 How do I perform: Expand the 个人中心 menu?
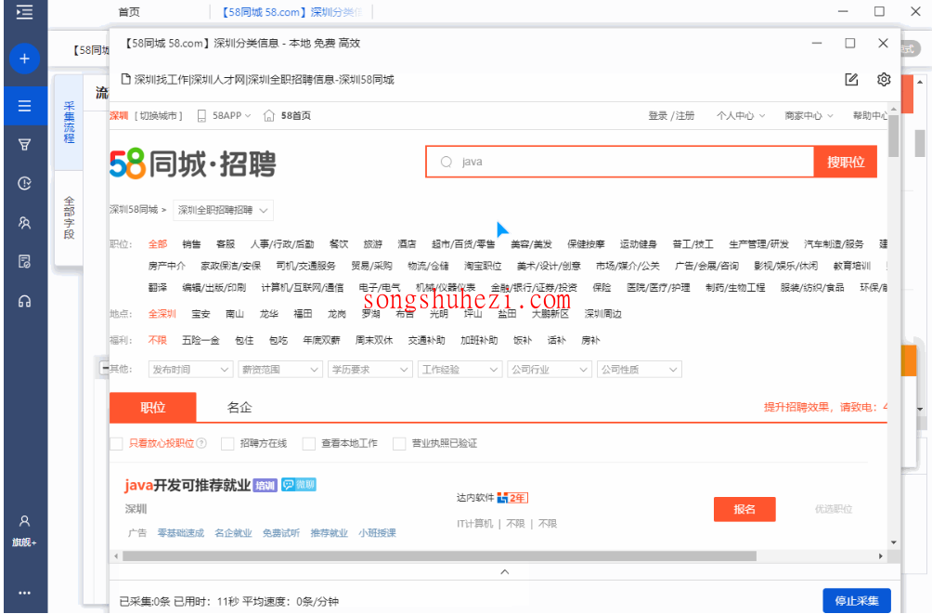[x=741, y=115]
